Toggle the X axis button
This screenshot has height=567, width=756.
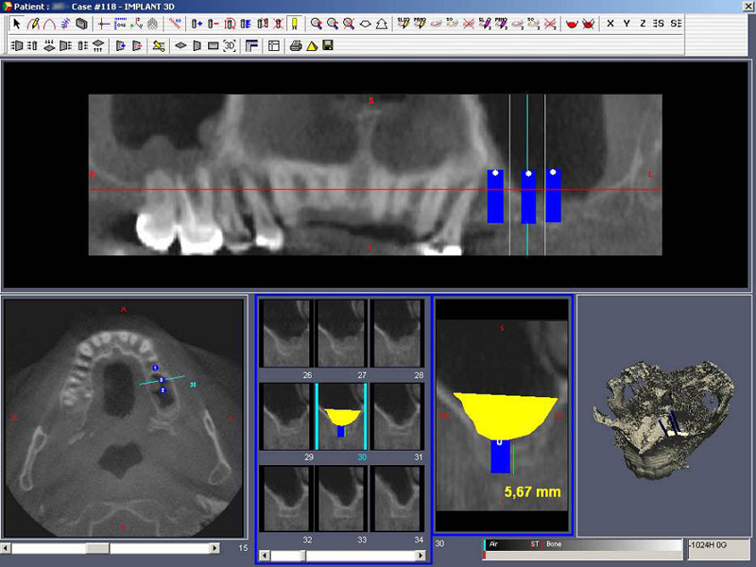(610, 23)
